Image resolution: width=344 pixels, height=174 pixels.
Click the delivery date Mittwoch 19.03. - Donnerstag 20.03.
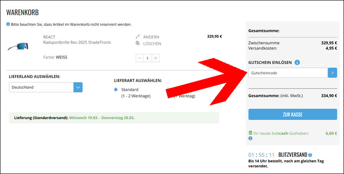coord(102,118)
